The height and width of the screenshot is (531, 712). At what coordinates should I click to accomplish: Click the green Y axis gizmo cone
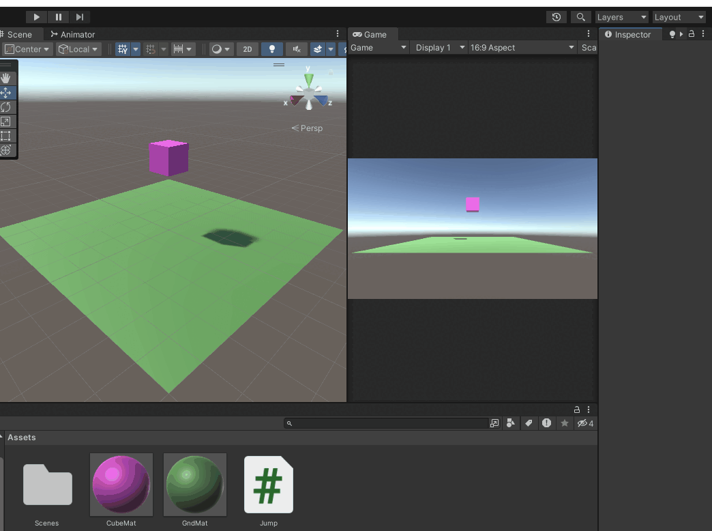pyautogui.click(x=309, y=80)
